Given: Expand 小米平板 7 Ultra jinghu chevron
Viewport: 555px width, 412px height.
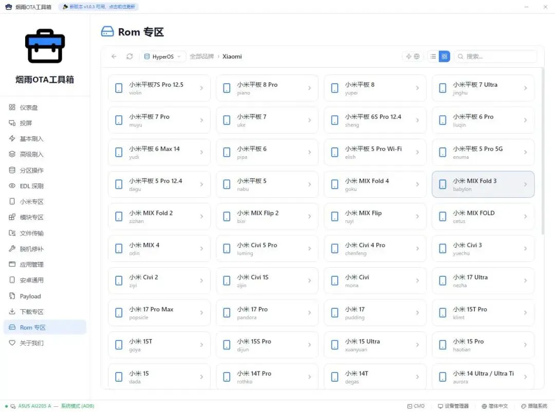Looking at the screenshot, I should [x=525, y=88].
